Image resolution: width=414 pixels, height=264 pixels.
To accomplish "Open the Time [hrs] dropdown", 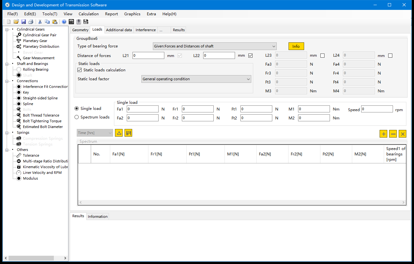I will pyautogui.click(x=95, y=133).
